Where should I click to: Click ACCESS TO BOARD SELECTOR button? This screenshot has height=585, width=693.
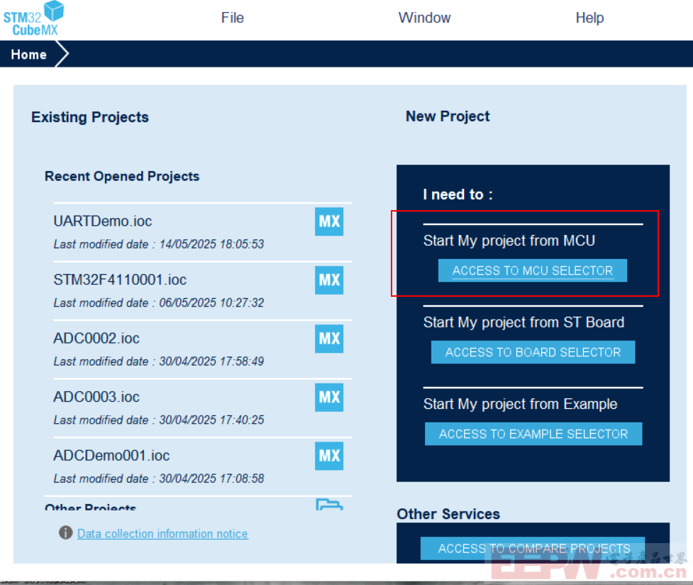(x=533, y=352)
